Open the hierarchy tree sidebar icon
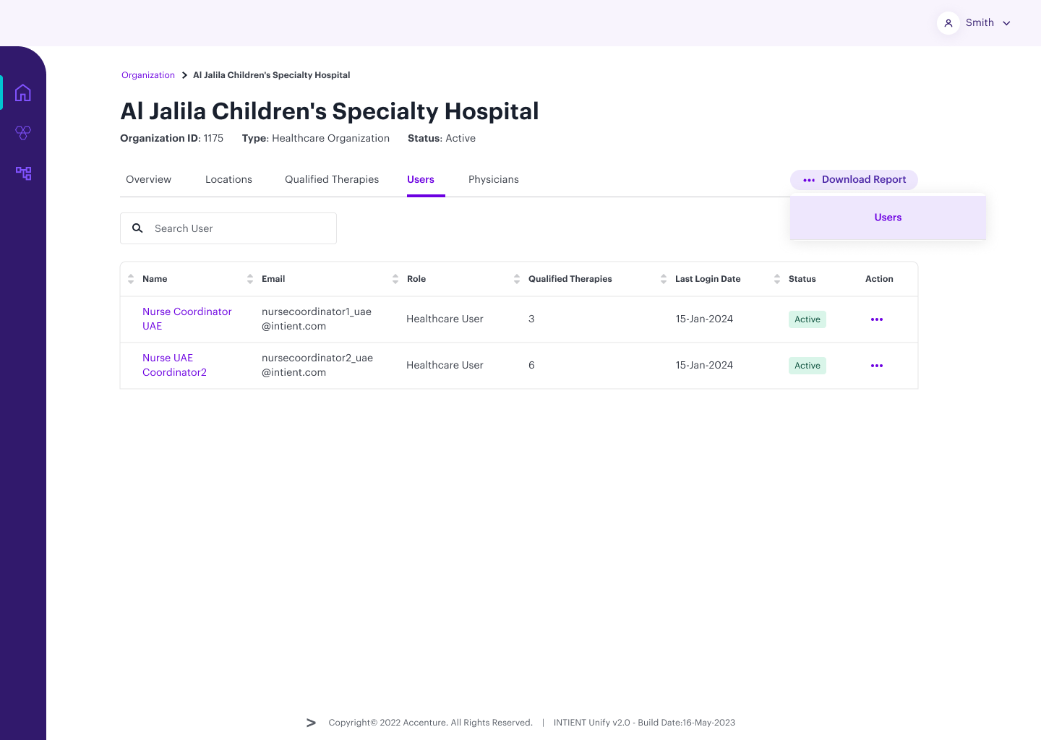 [23, 173]
